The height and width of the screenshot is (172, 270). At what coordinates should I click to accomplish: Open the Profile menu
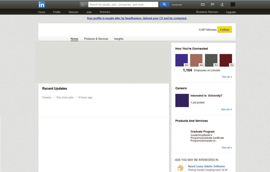pos(57,12)
